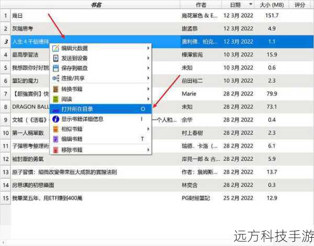314x246 pixels.
Task: Click the 13.7 size cell
Action: [x=272, y=172]
